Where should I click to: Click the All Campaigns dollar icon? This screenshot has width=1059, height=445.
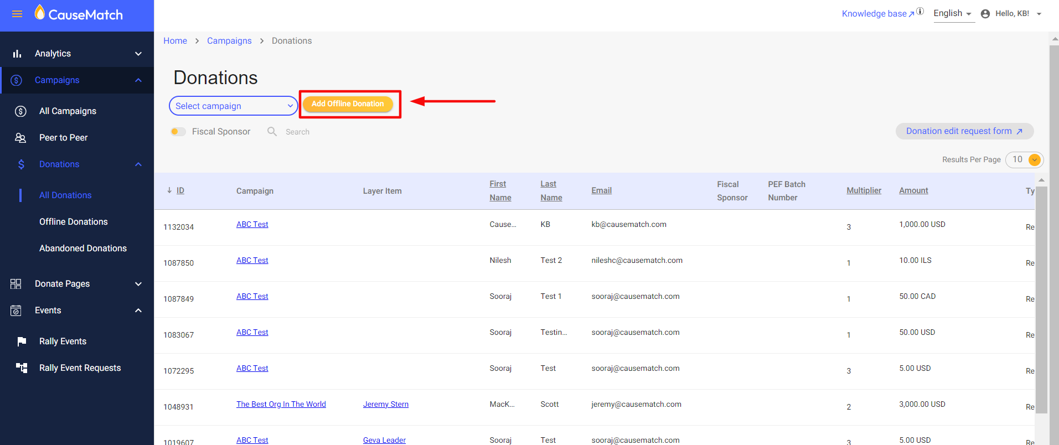coord(20,111)
